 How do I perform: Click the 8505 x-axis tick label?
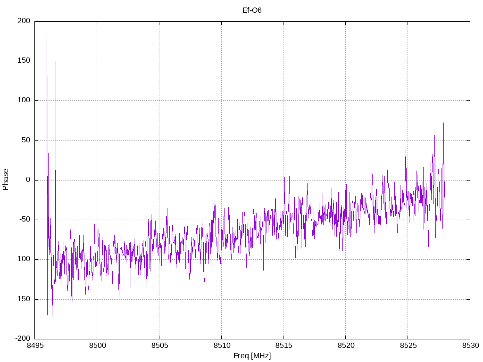coord(159,346)
